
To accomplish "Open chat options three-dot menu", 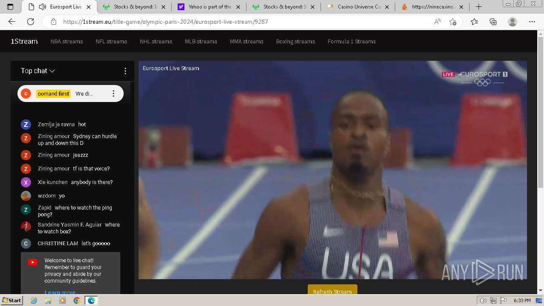I will click(x=125, y=71).
